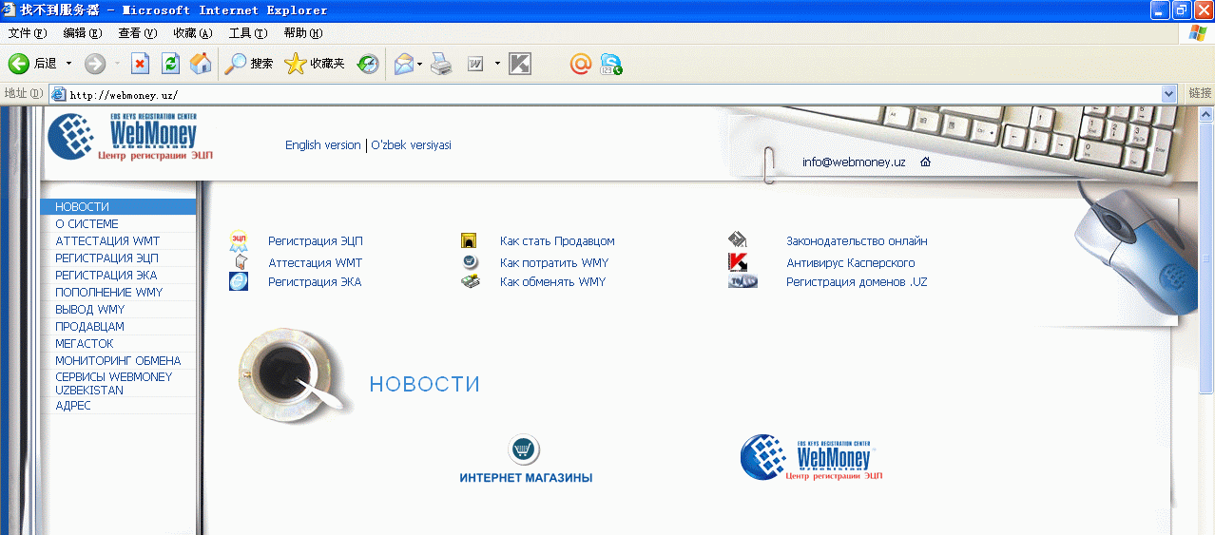The image size is (1215, 535).
Task: Click the small home icon beside email
Action: [925, 162]
